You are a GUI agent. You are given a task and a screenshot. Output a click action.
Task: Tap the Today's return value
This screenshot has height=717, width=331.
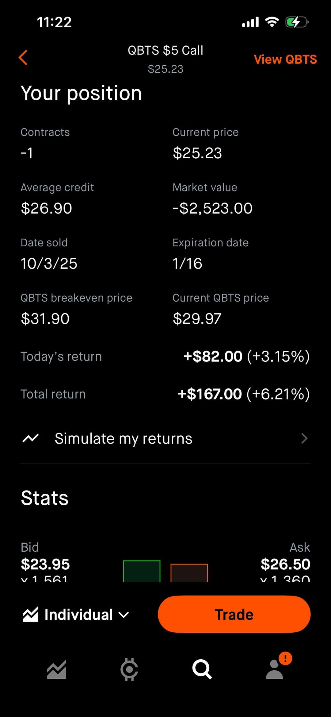coord(246,357)
